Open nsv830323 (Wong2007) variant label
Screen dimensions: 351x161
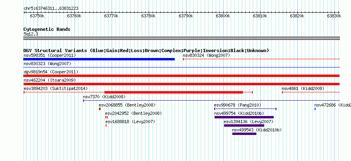(x=47, y=64)
